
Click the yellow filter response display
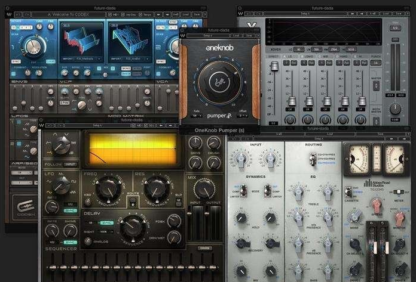pos(133,149)
